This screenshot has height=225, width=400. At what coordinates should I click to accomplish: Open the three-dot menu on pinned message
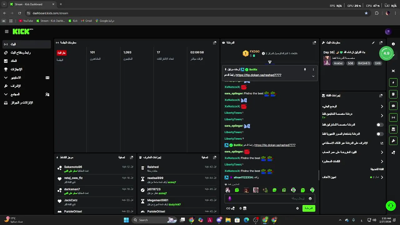point(313,69)
